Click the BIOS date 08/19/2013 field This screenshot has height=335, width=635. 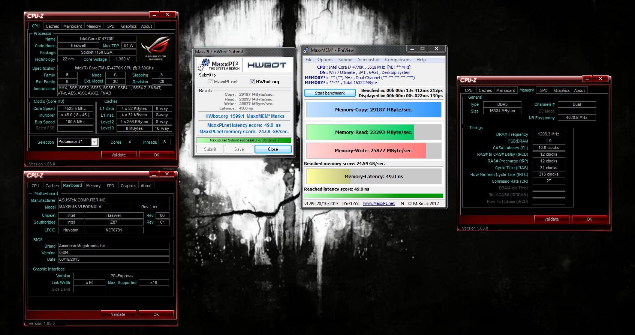click(114, 259)
